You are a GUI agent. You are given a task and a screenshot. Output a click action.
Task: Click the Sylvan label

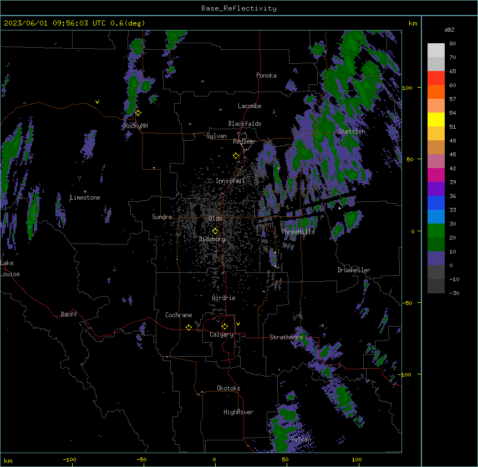point(216,136)
